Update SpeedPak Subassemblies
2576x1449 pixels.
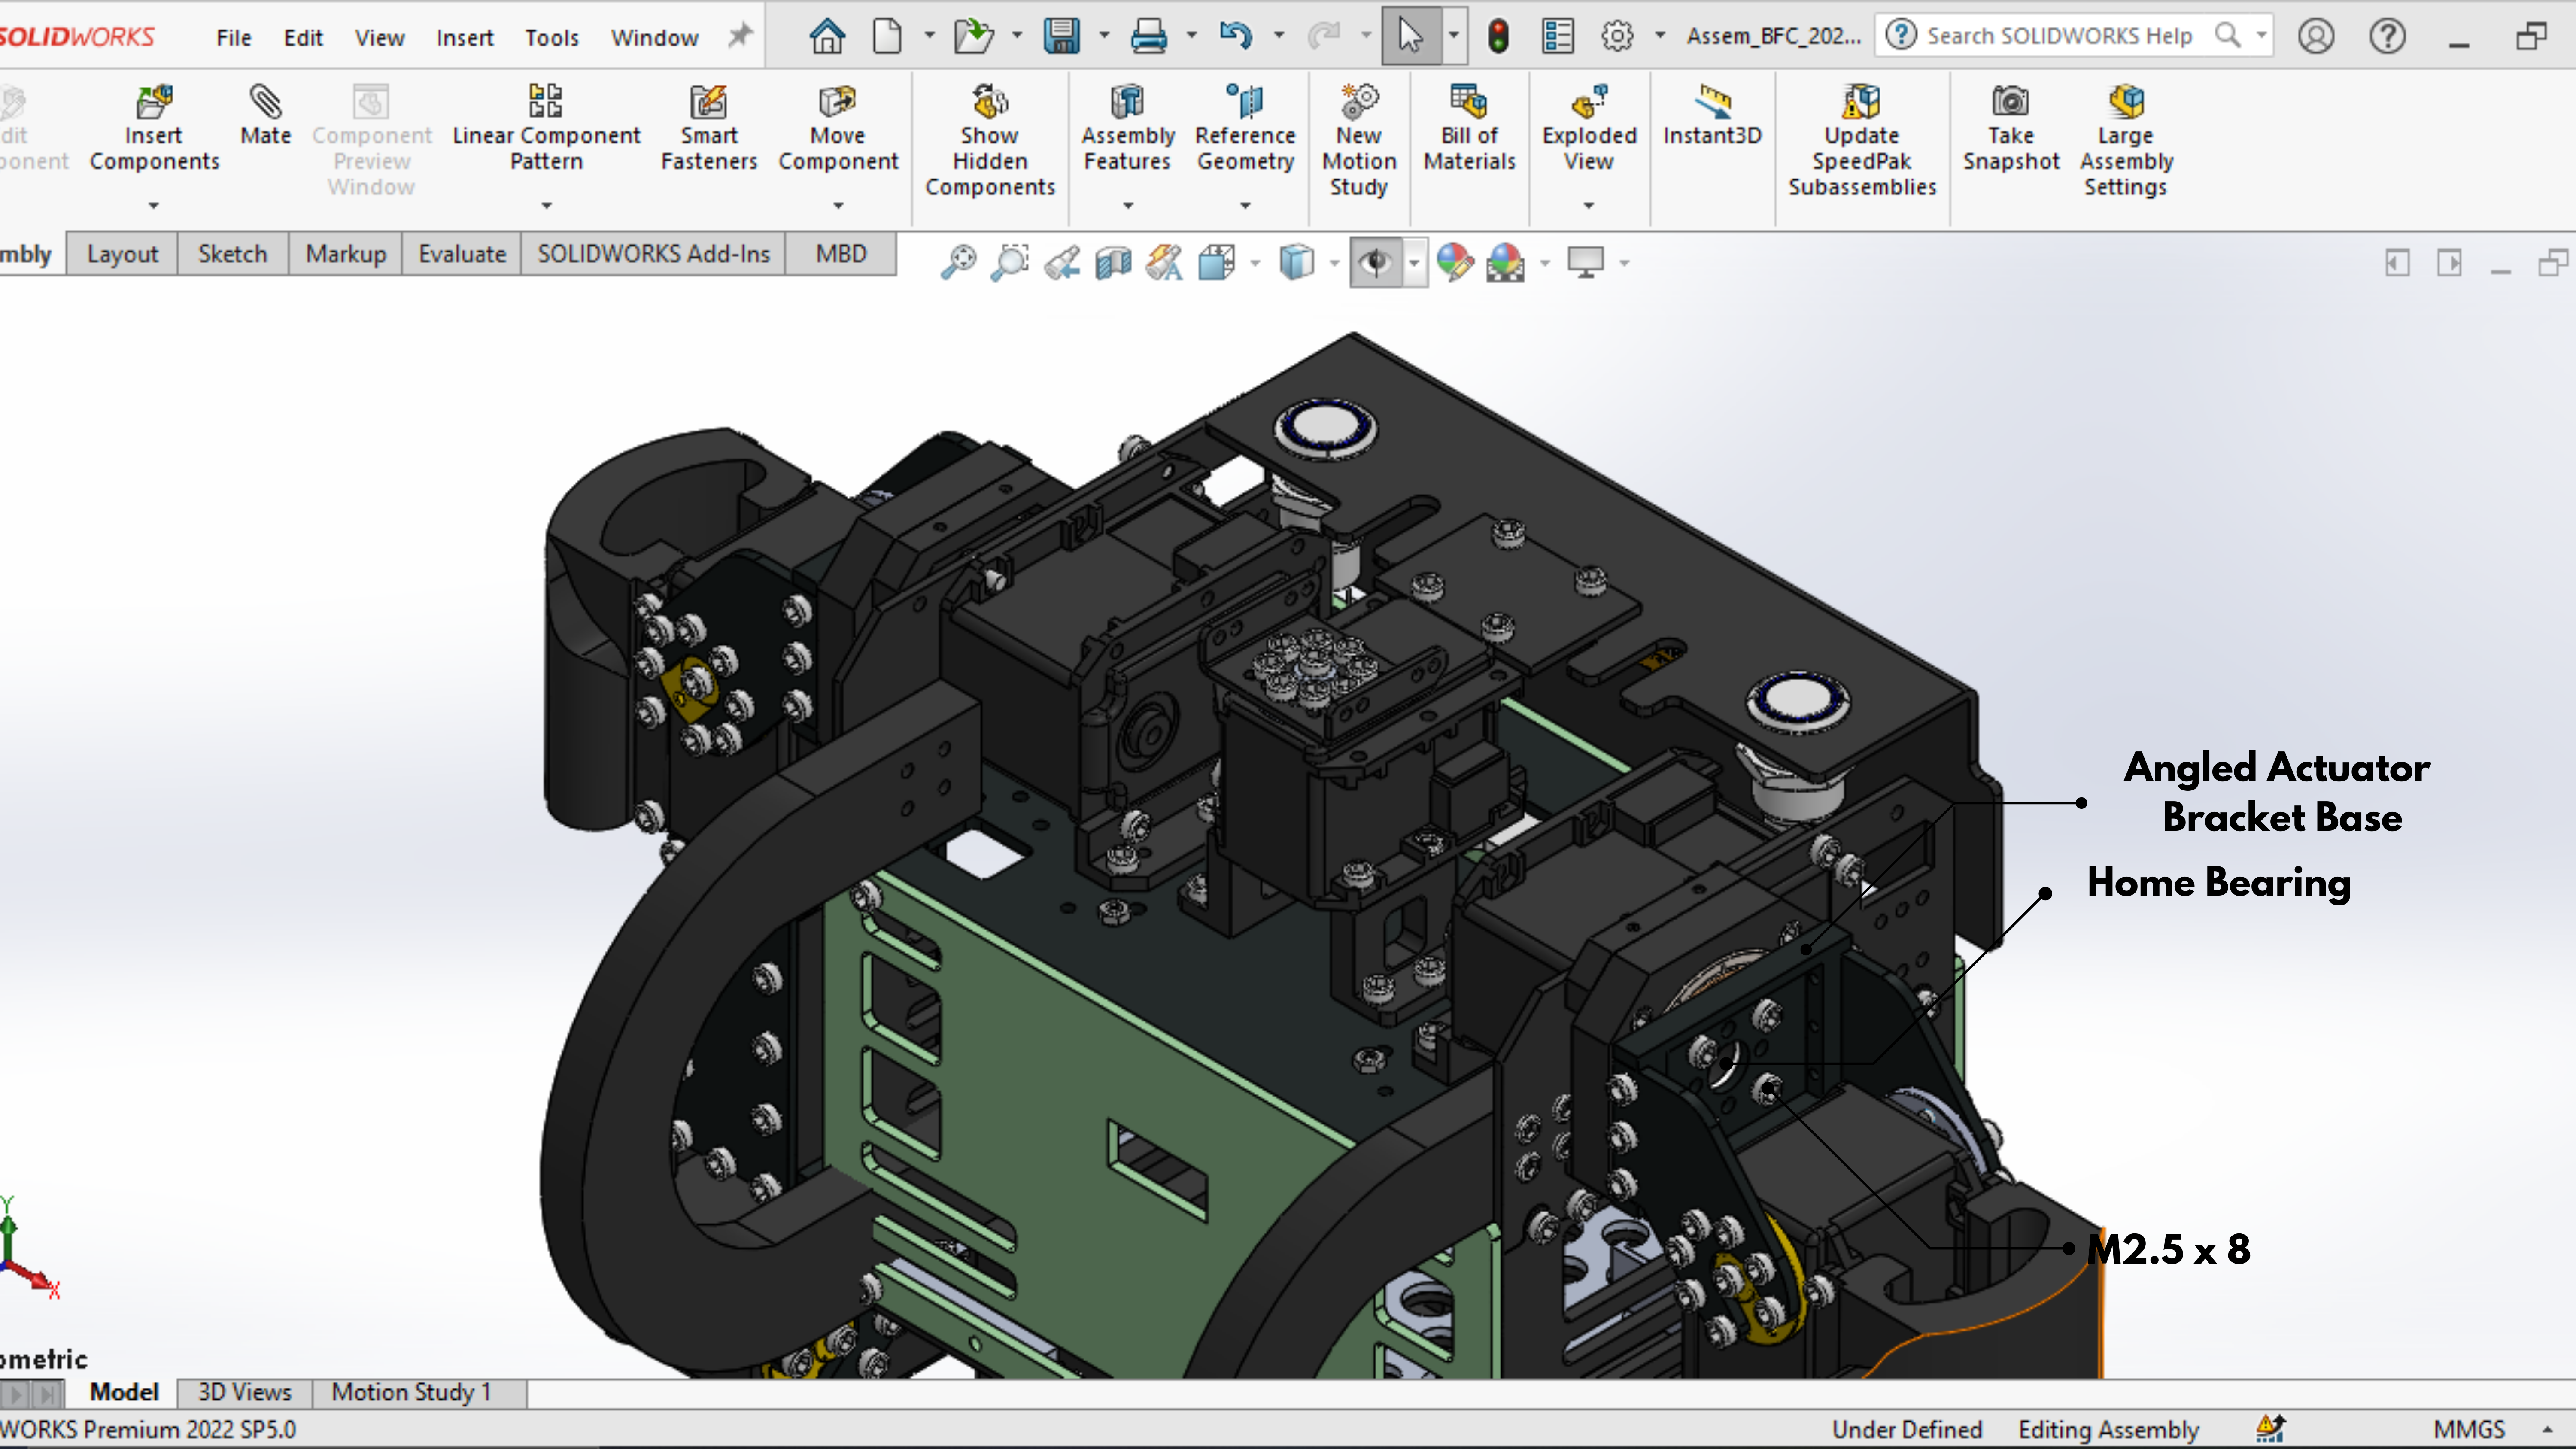1862,140
